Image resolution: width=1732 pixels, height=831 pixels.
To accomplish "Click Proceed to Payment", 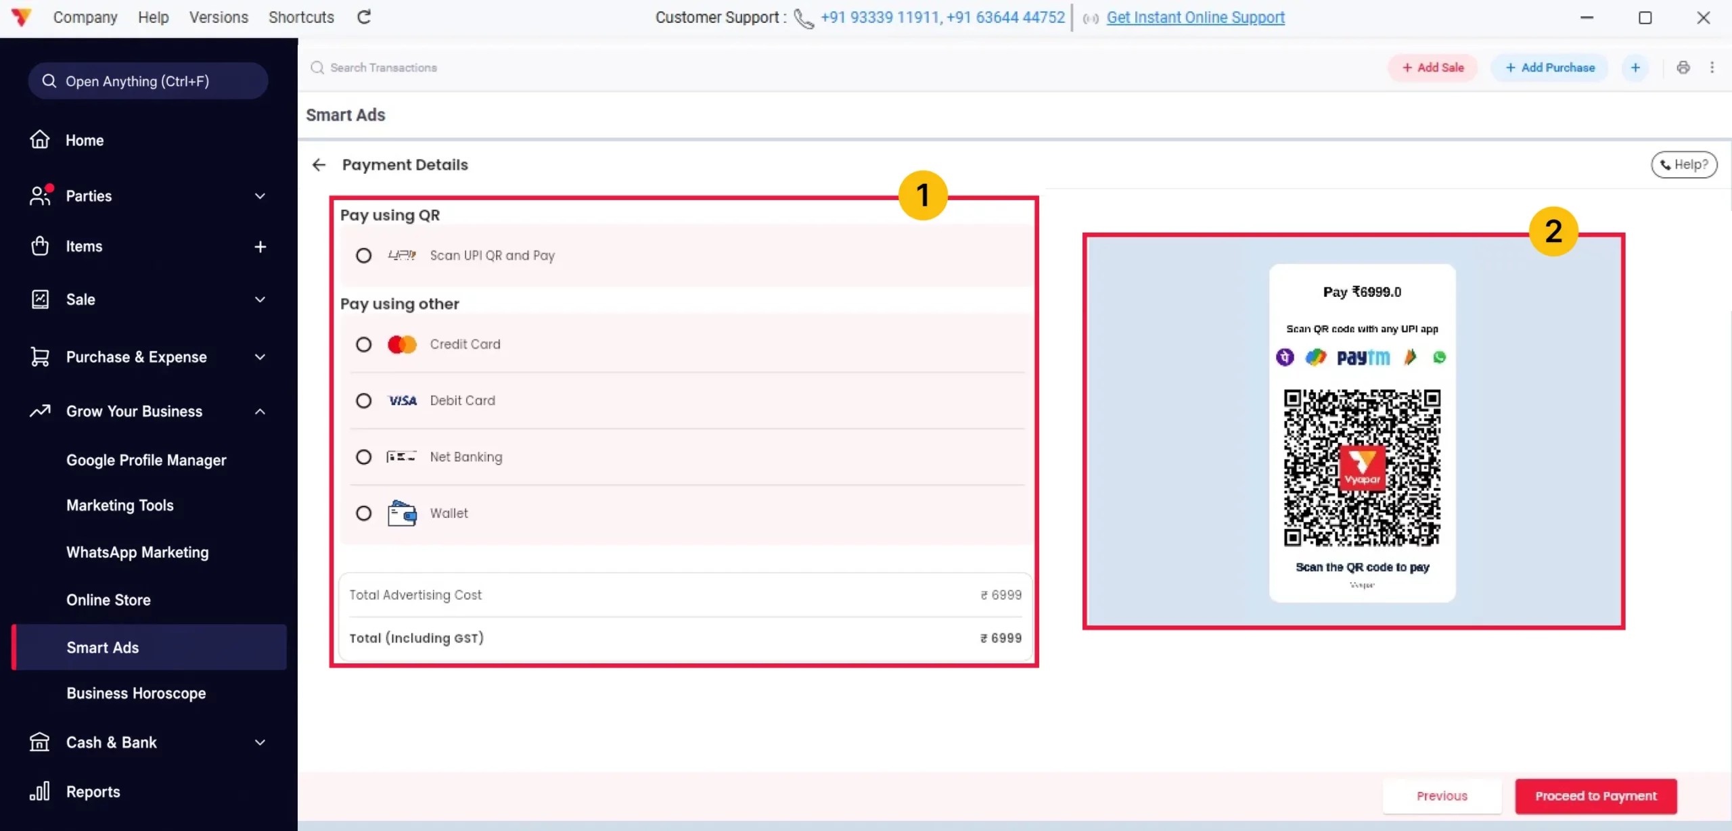I will [1596, 796].
